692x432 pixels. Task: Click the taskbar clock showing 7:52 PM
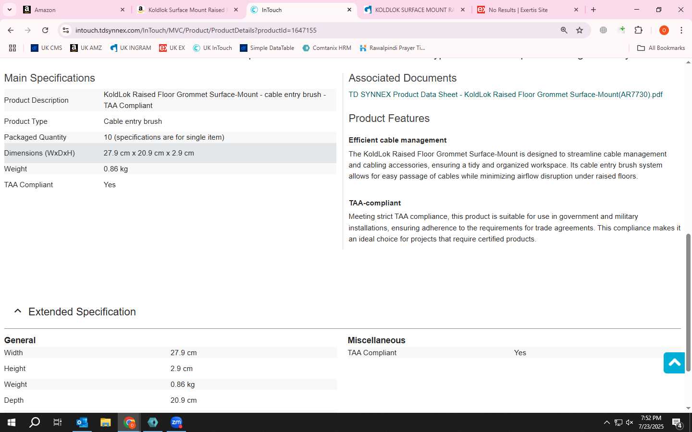651,422
